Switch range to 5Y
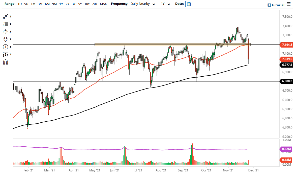296x178 pixels. (80, 4)
